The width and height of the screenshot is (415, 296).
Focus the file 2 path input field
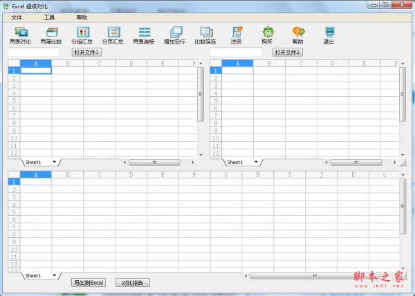(236, 52)
